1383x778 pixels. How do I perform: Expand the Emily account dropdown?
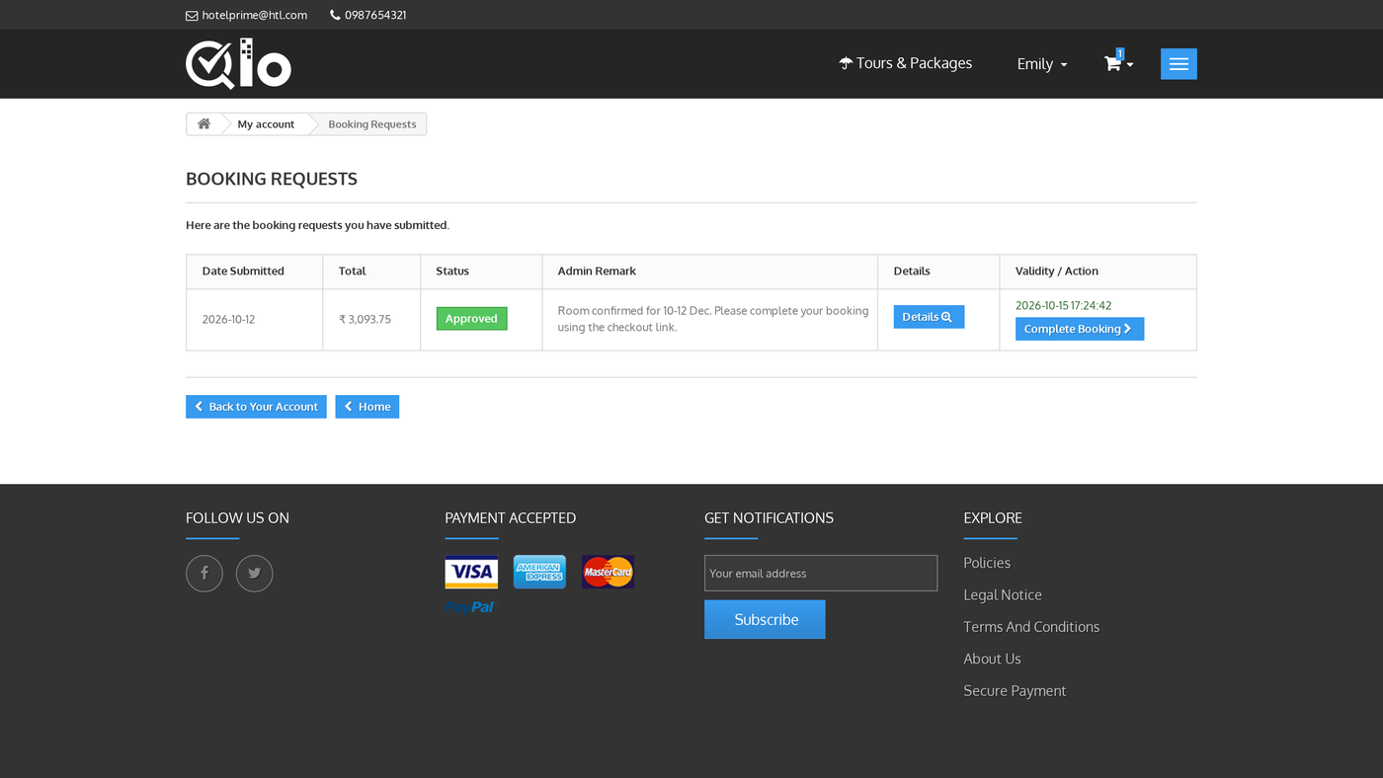(1042, 64)
